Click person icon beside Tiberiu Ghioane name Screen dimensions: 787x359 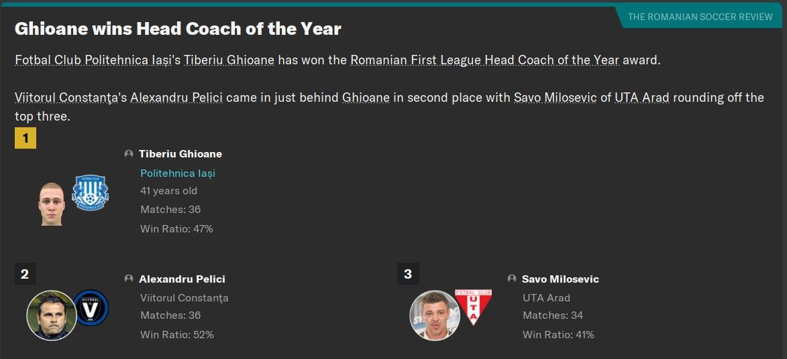[129, 154]
